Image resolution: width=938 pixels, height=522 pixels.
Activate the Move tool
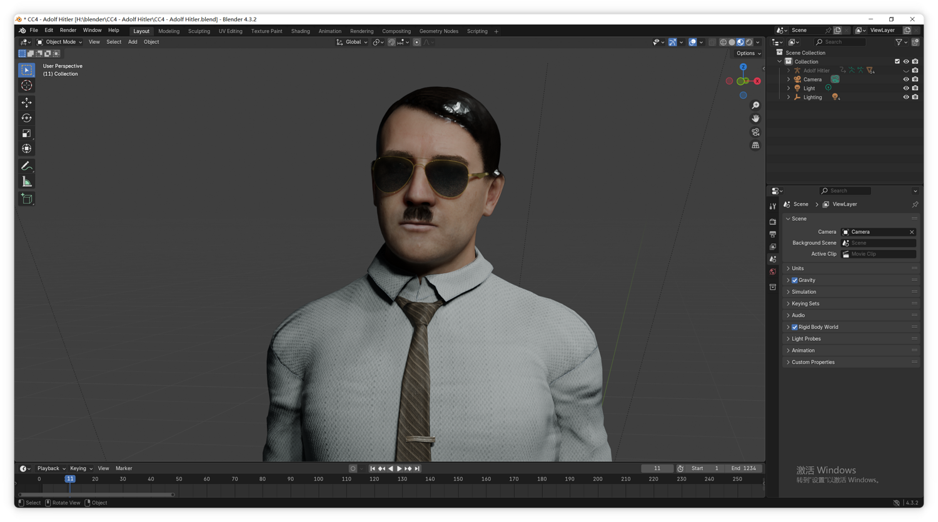tap(26, 103)
